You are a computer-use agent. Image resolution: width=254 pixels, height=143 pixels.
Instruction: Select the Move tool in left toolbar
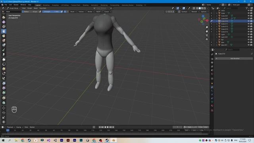tap(4, 108)
